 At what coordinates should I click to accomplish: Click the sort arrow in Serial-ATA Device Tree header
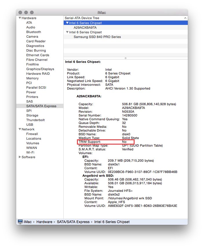point(185,18)
